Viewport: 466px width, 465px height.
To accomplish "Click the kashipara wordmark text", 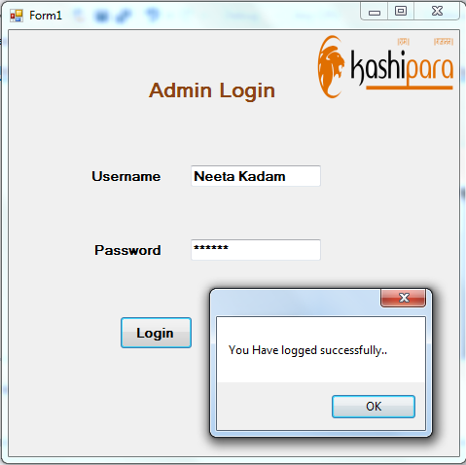I will pyautogui.click(x=402, y=67).
